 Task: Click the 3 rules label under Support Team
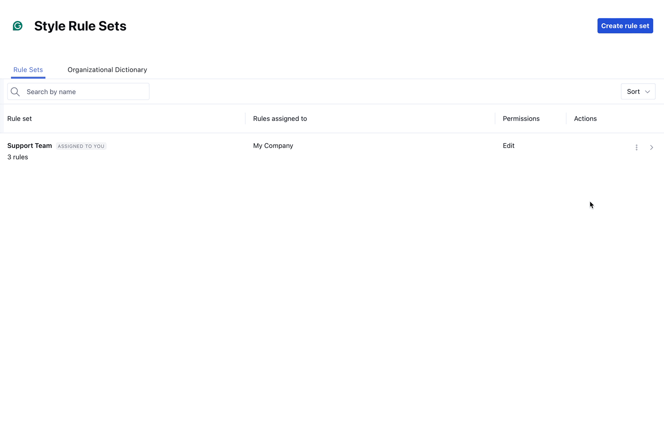coord(18,157)
